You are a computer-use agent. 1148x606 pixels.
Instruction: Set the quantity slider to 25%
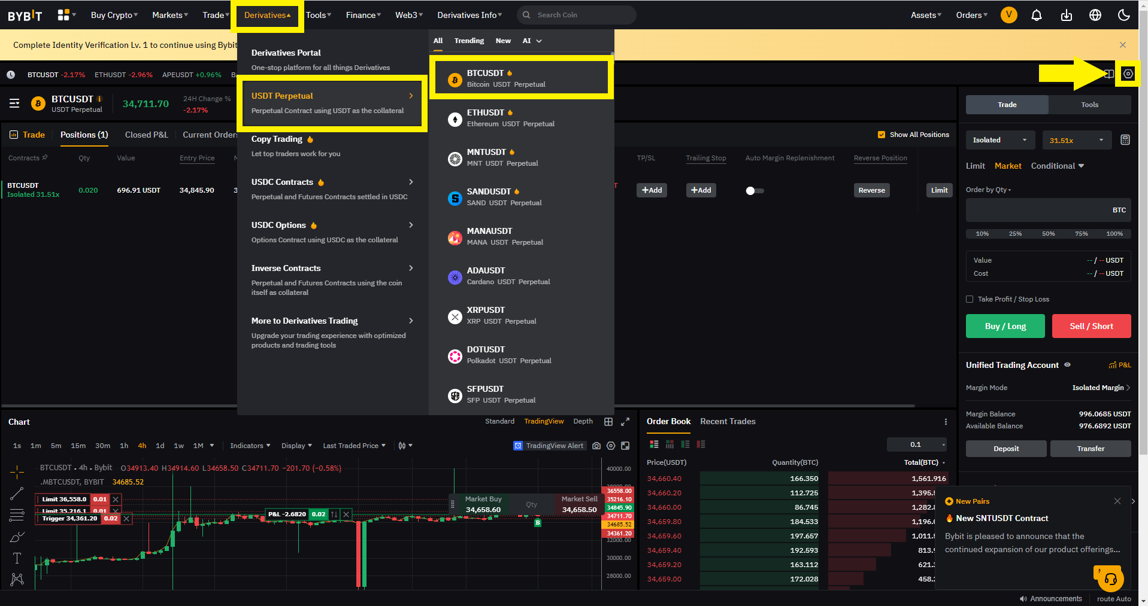(x=1015, y=234)
